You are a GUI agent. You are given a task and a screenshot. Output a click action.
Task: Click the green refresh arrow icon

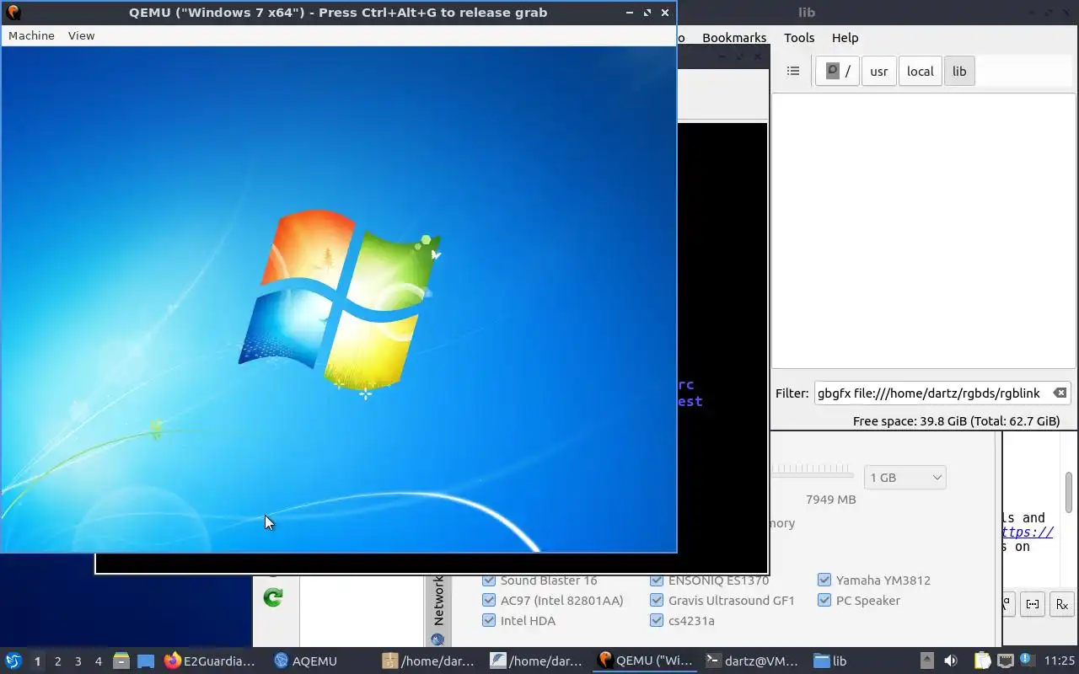(272, 597)
